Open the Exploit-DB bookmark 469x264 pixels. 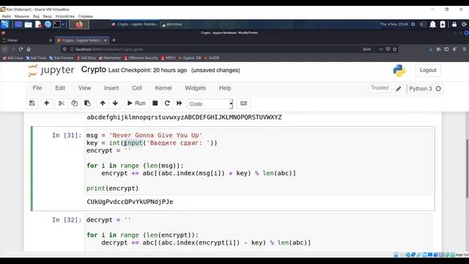(x=190, y=58)
